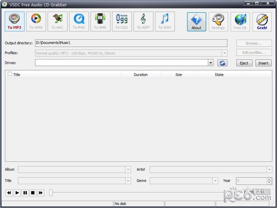The image size is (277, 208).
Task: Click the Browse... button
Action: click(254, 43)
